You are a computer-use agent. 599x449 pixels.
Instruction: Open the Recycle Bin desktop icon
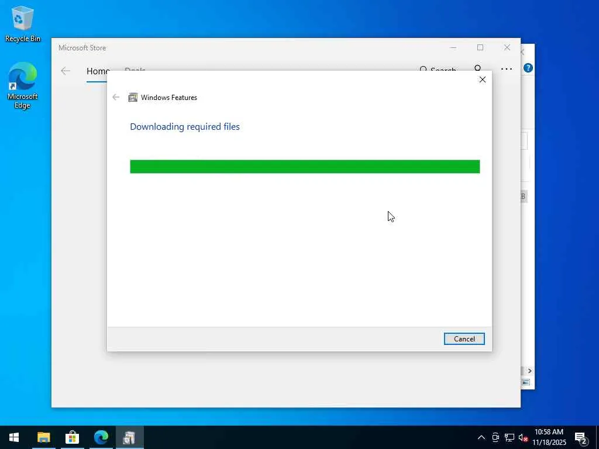23,23
